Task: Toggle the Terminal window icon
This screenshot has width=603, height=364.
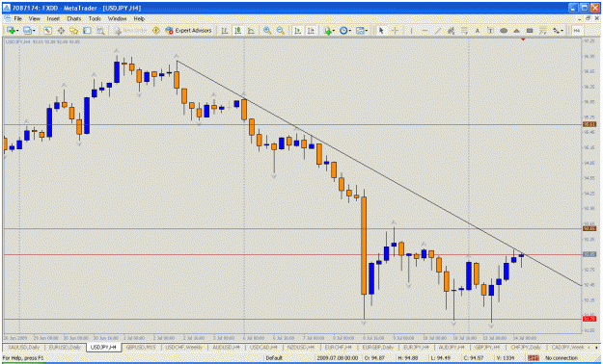Action: point(87,31)
